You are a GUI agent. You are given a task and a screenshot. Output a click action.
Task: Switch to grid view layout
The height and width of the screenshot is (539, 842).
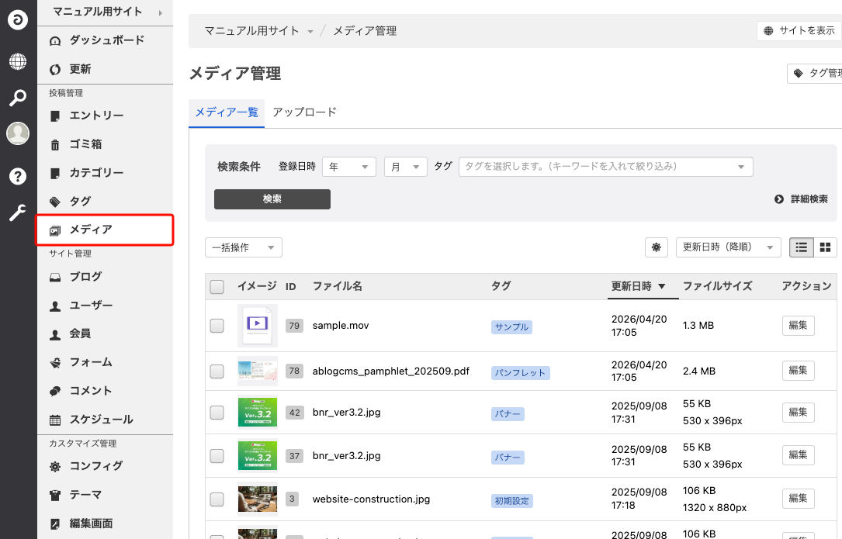coord(825,247)
